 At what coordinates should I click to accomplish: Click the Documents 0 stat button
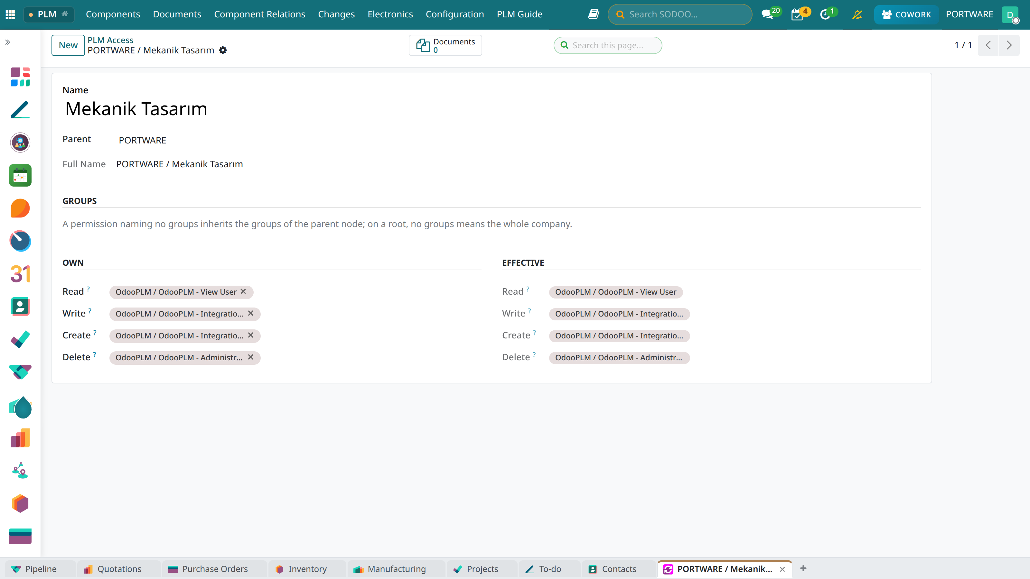tap(445, 45)
